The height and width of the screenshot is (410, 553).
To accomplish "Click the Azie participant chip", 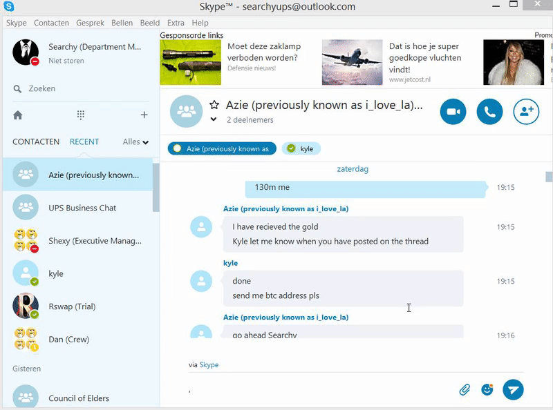I will click(x=222, y=148).
